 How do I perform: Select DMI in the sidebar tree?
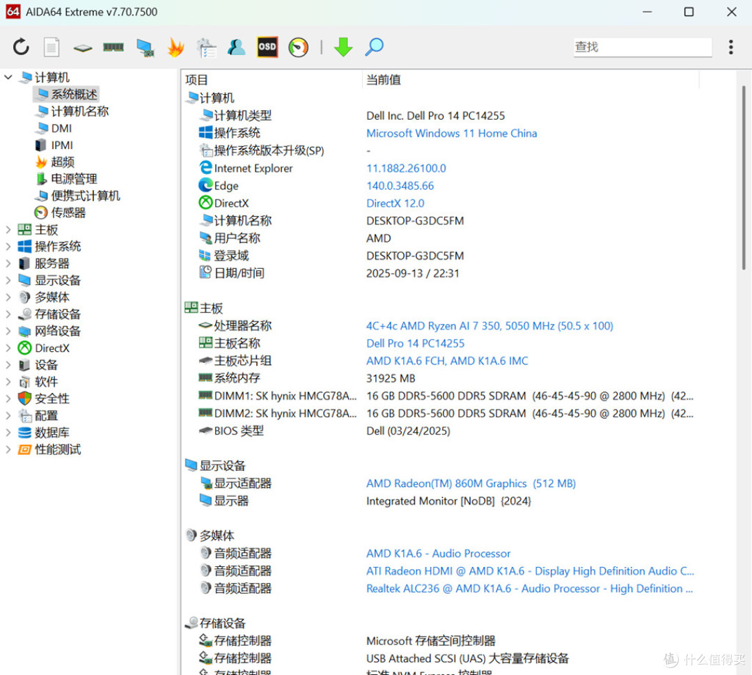click(54, 128)
